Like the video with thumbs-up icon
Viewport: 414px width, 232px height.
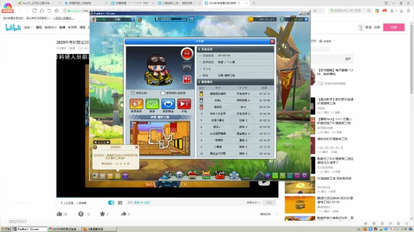click(59, 214)
